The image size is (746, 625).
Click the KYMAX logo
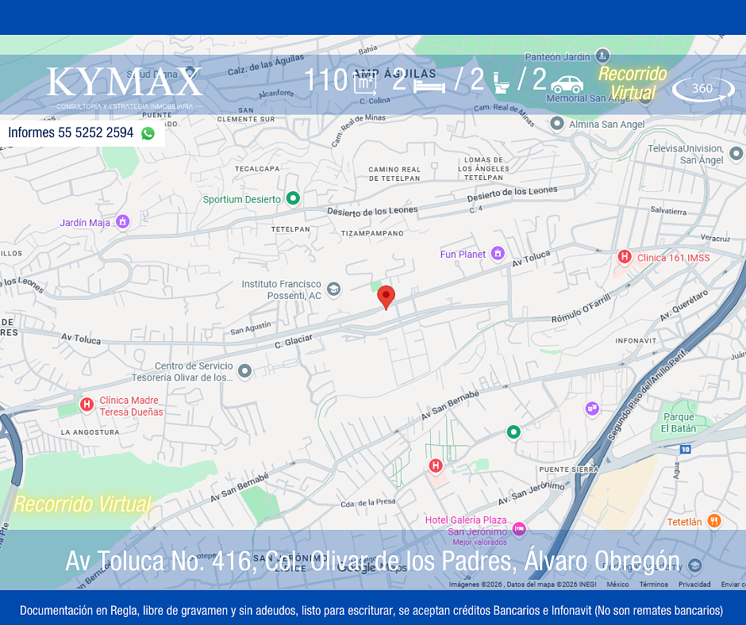click(125, 83)
